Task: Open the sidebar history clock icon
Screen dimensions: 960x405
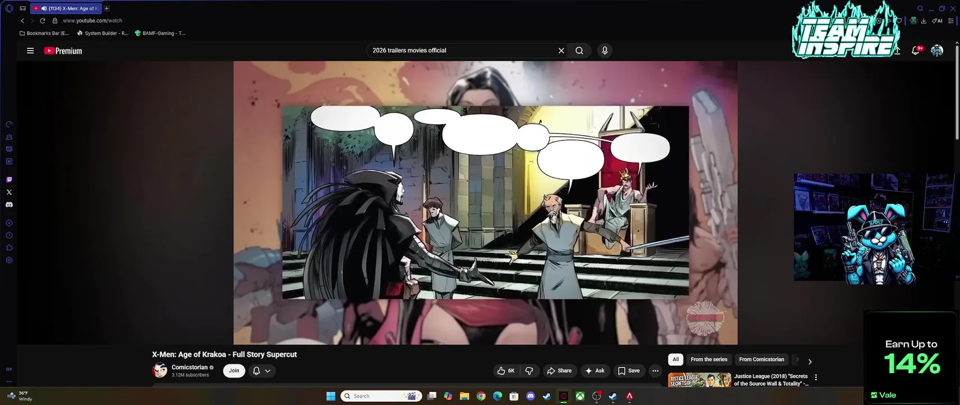Action: click(9, 236)
